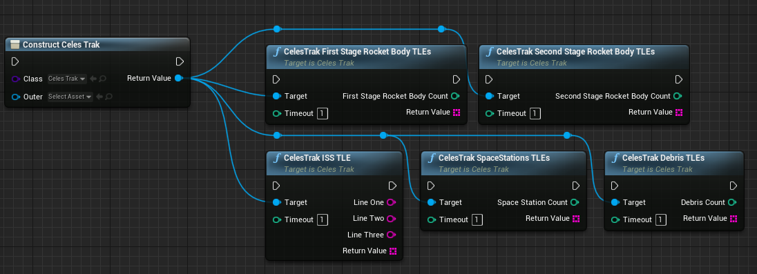Image resolution: width=757 pixels, height=274 pixels.
Task: Click Debris Count output pin
Action: 732,202
